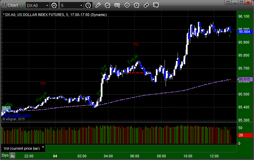The image size is (254, 160).
Task: Click the 22:00 time axis label
Action: (29, 156)
